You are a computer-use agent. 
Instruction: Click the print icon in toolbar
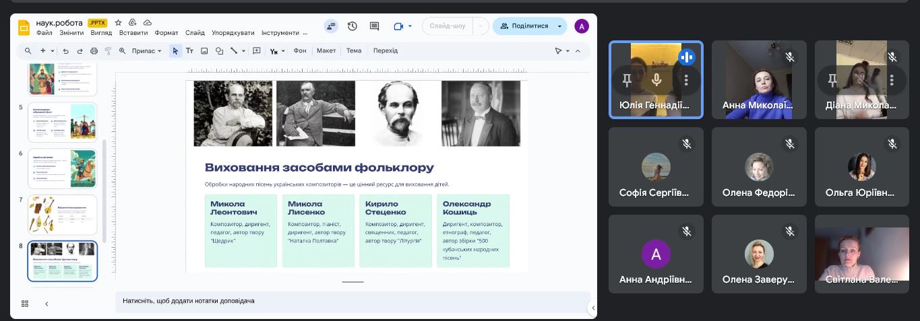(94, 51)
